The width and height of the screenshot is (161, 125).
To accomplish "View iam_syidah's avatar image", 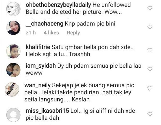I will (13, 70).
